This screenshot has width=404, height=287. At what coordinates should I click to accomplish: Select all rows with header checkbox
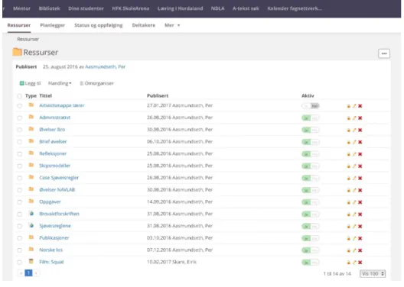pos(20,96)
